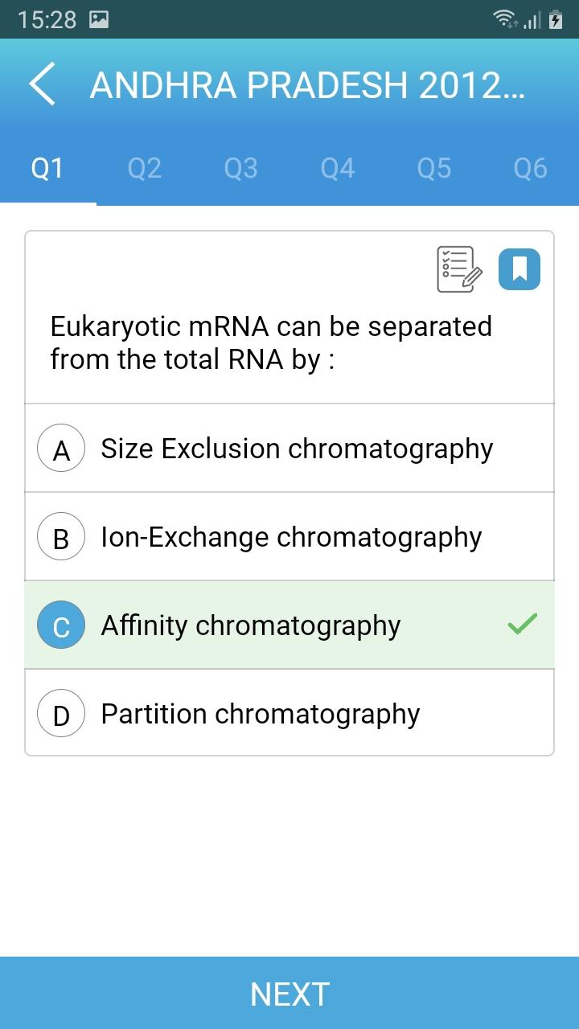Viewport: 579px width, 1029px height.
Task: Tap the NEXT button
Action: [x=289, y=993]
